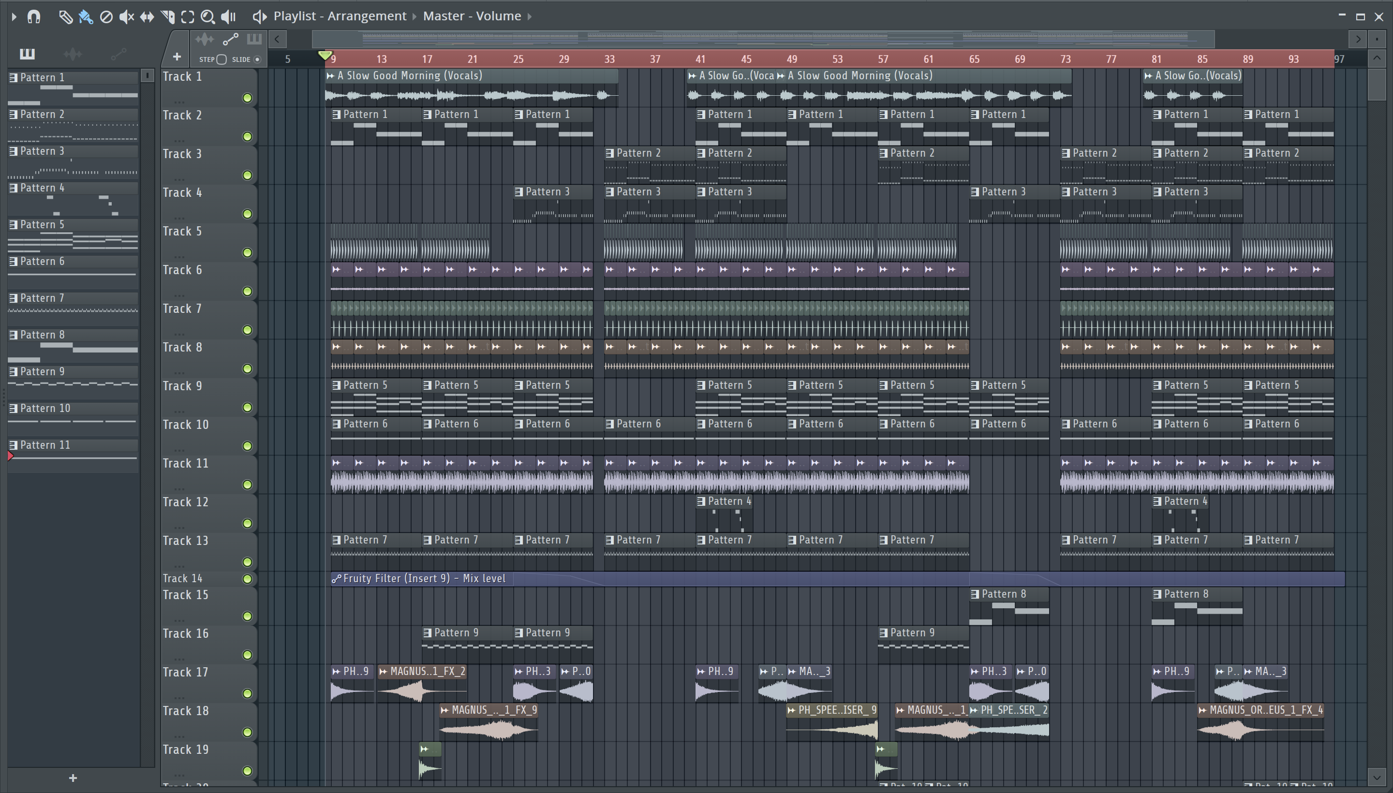
Task: Select the Slip tool
Action: [x=147, y=17]
